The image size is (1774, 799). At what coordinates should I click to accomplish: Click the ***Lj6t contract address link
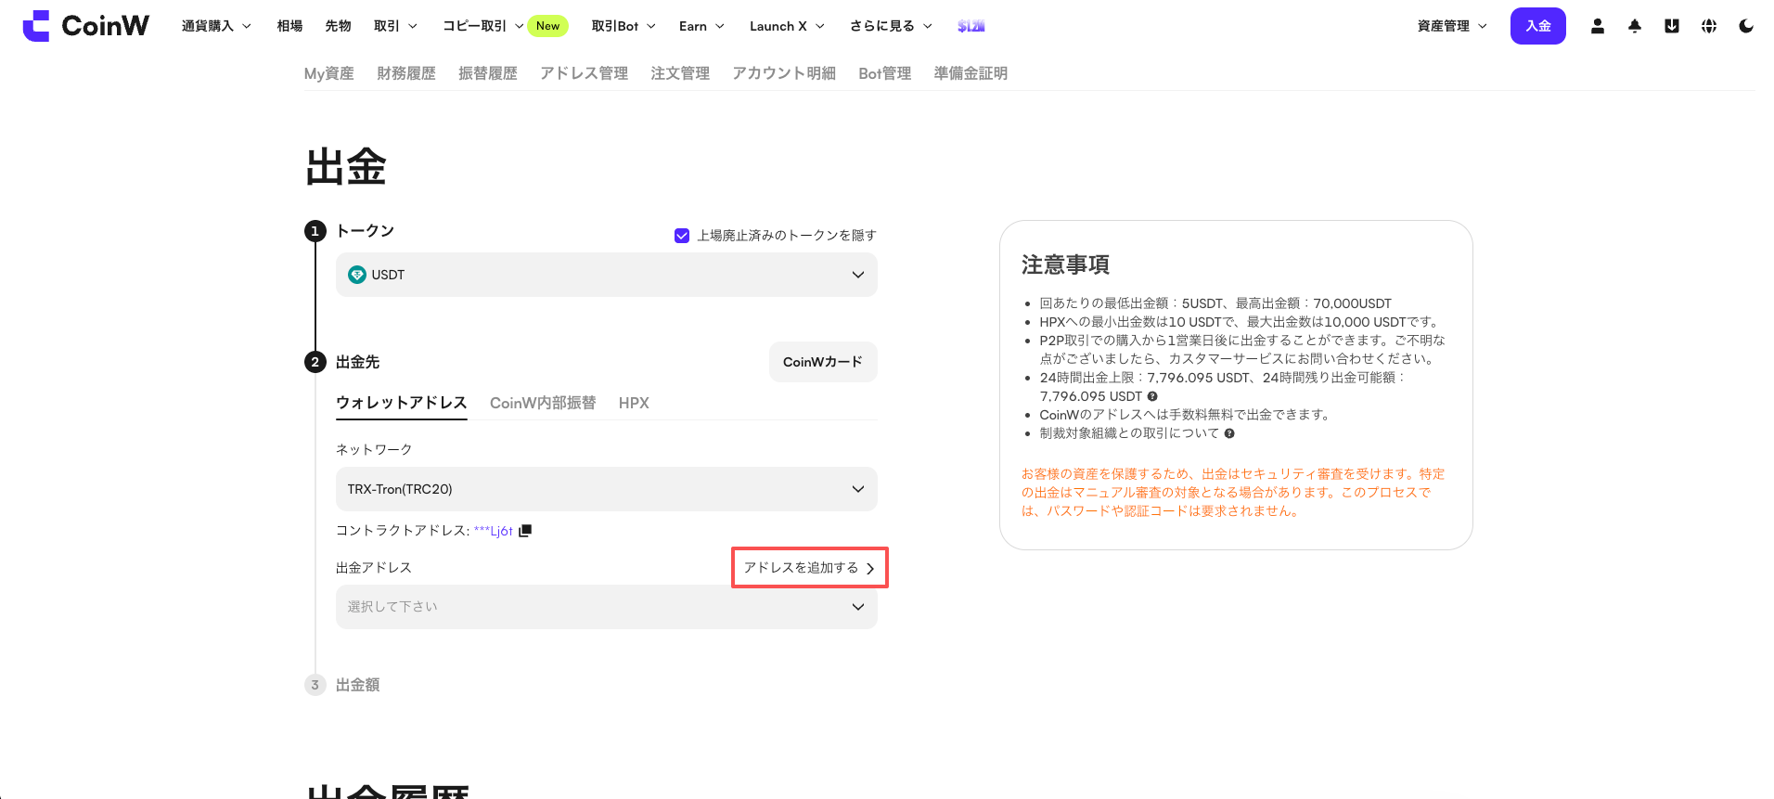pyautogui.click(x=494, y=531)
